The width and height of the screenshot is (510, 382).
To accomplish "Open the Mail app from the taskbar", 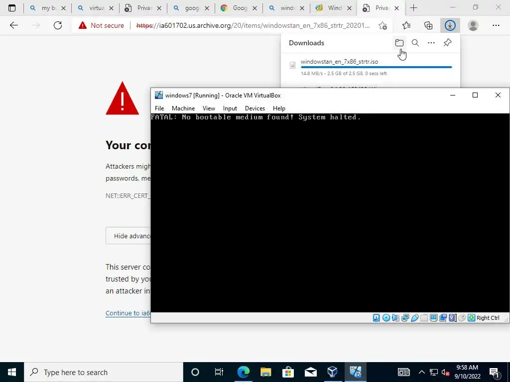I will (x=310, y=372).
